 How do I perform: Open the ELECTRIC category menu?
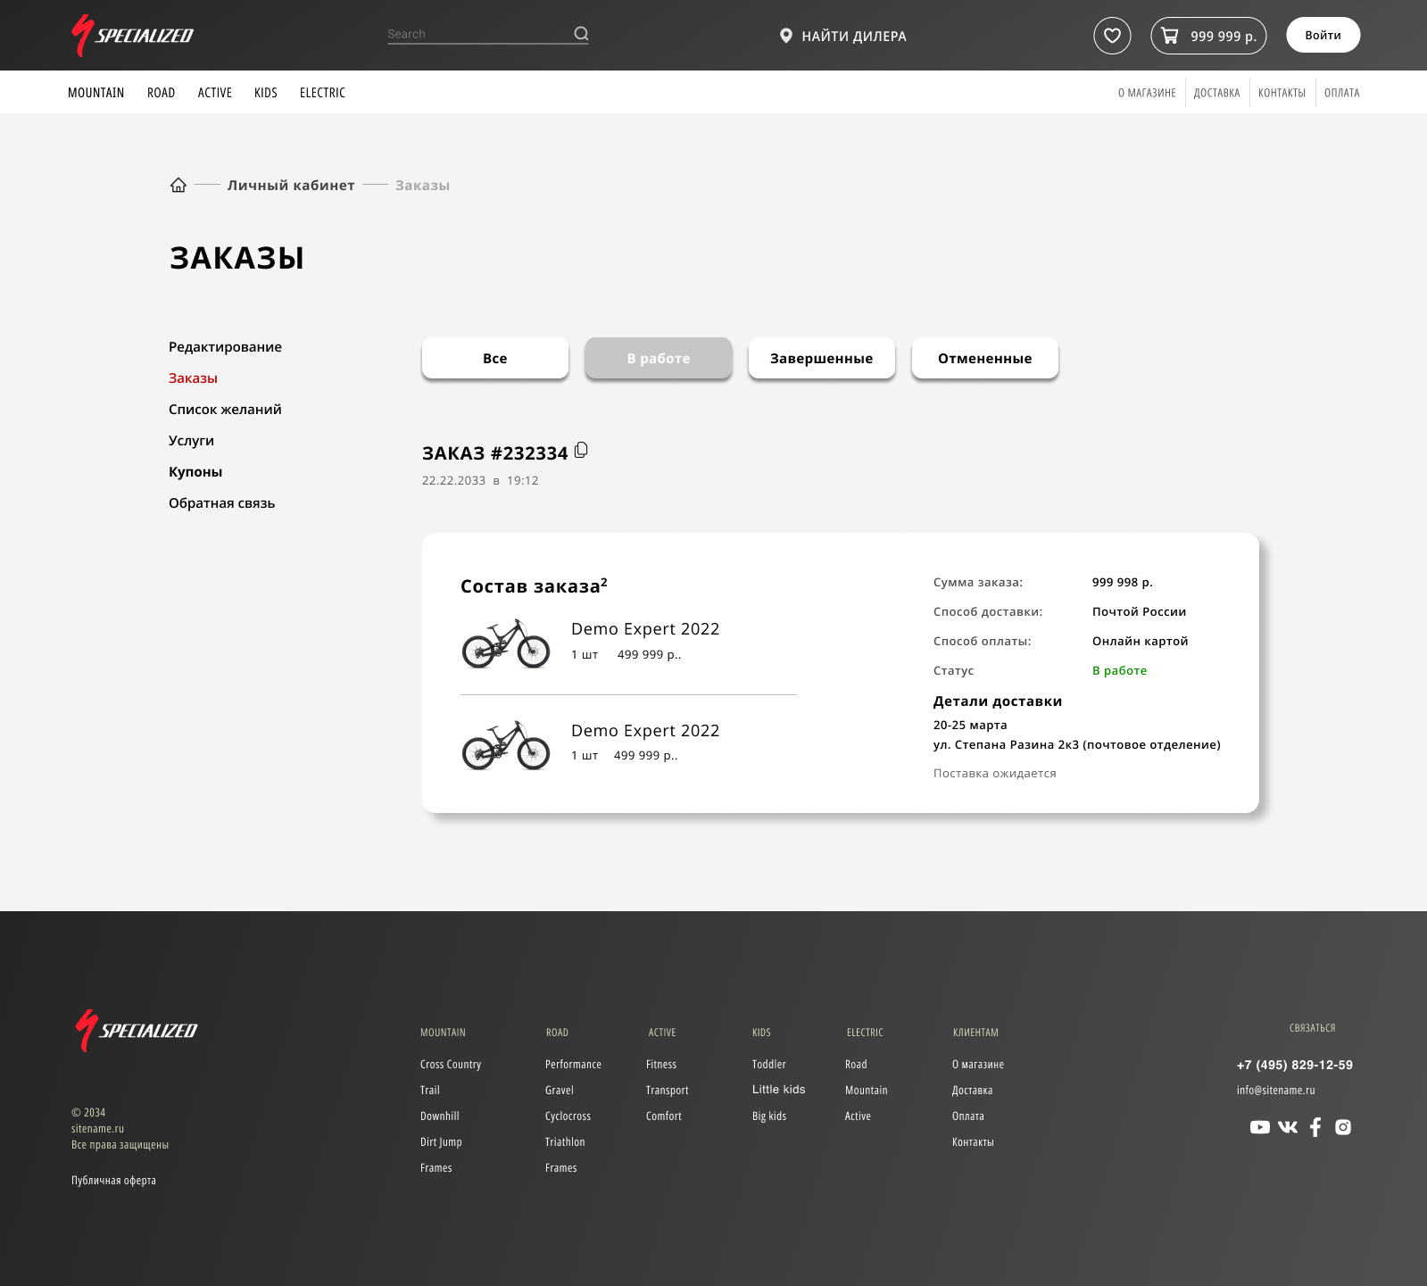pyautogui.click(x=322, y=93)
